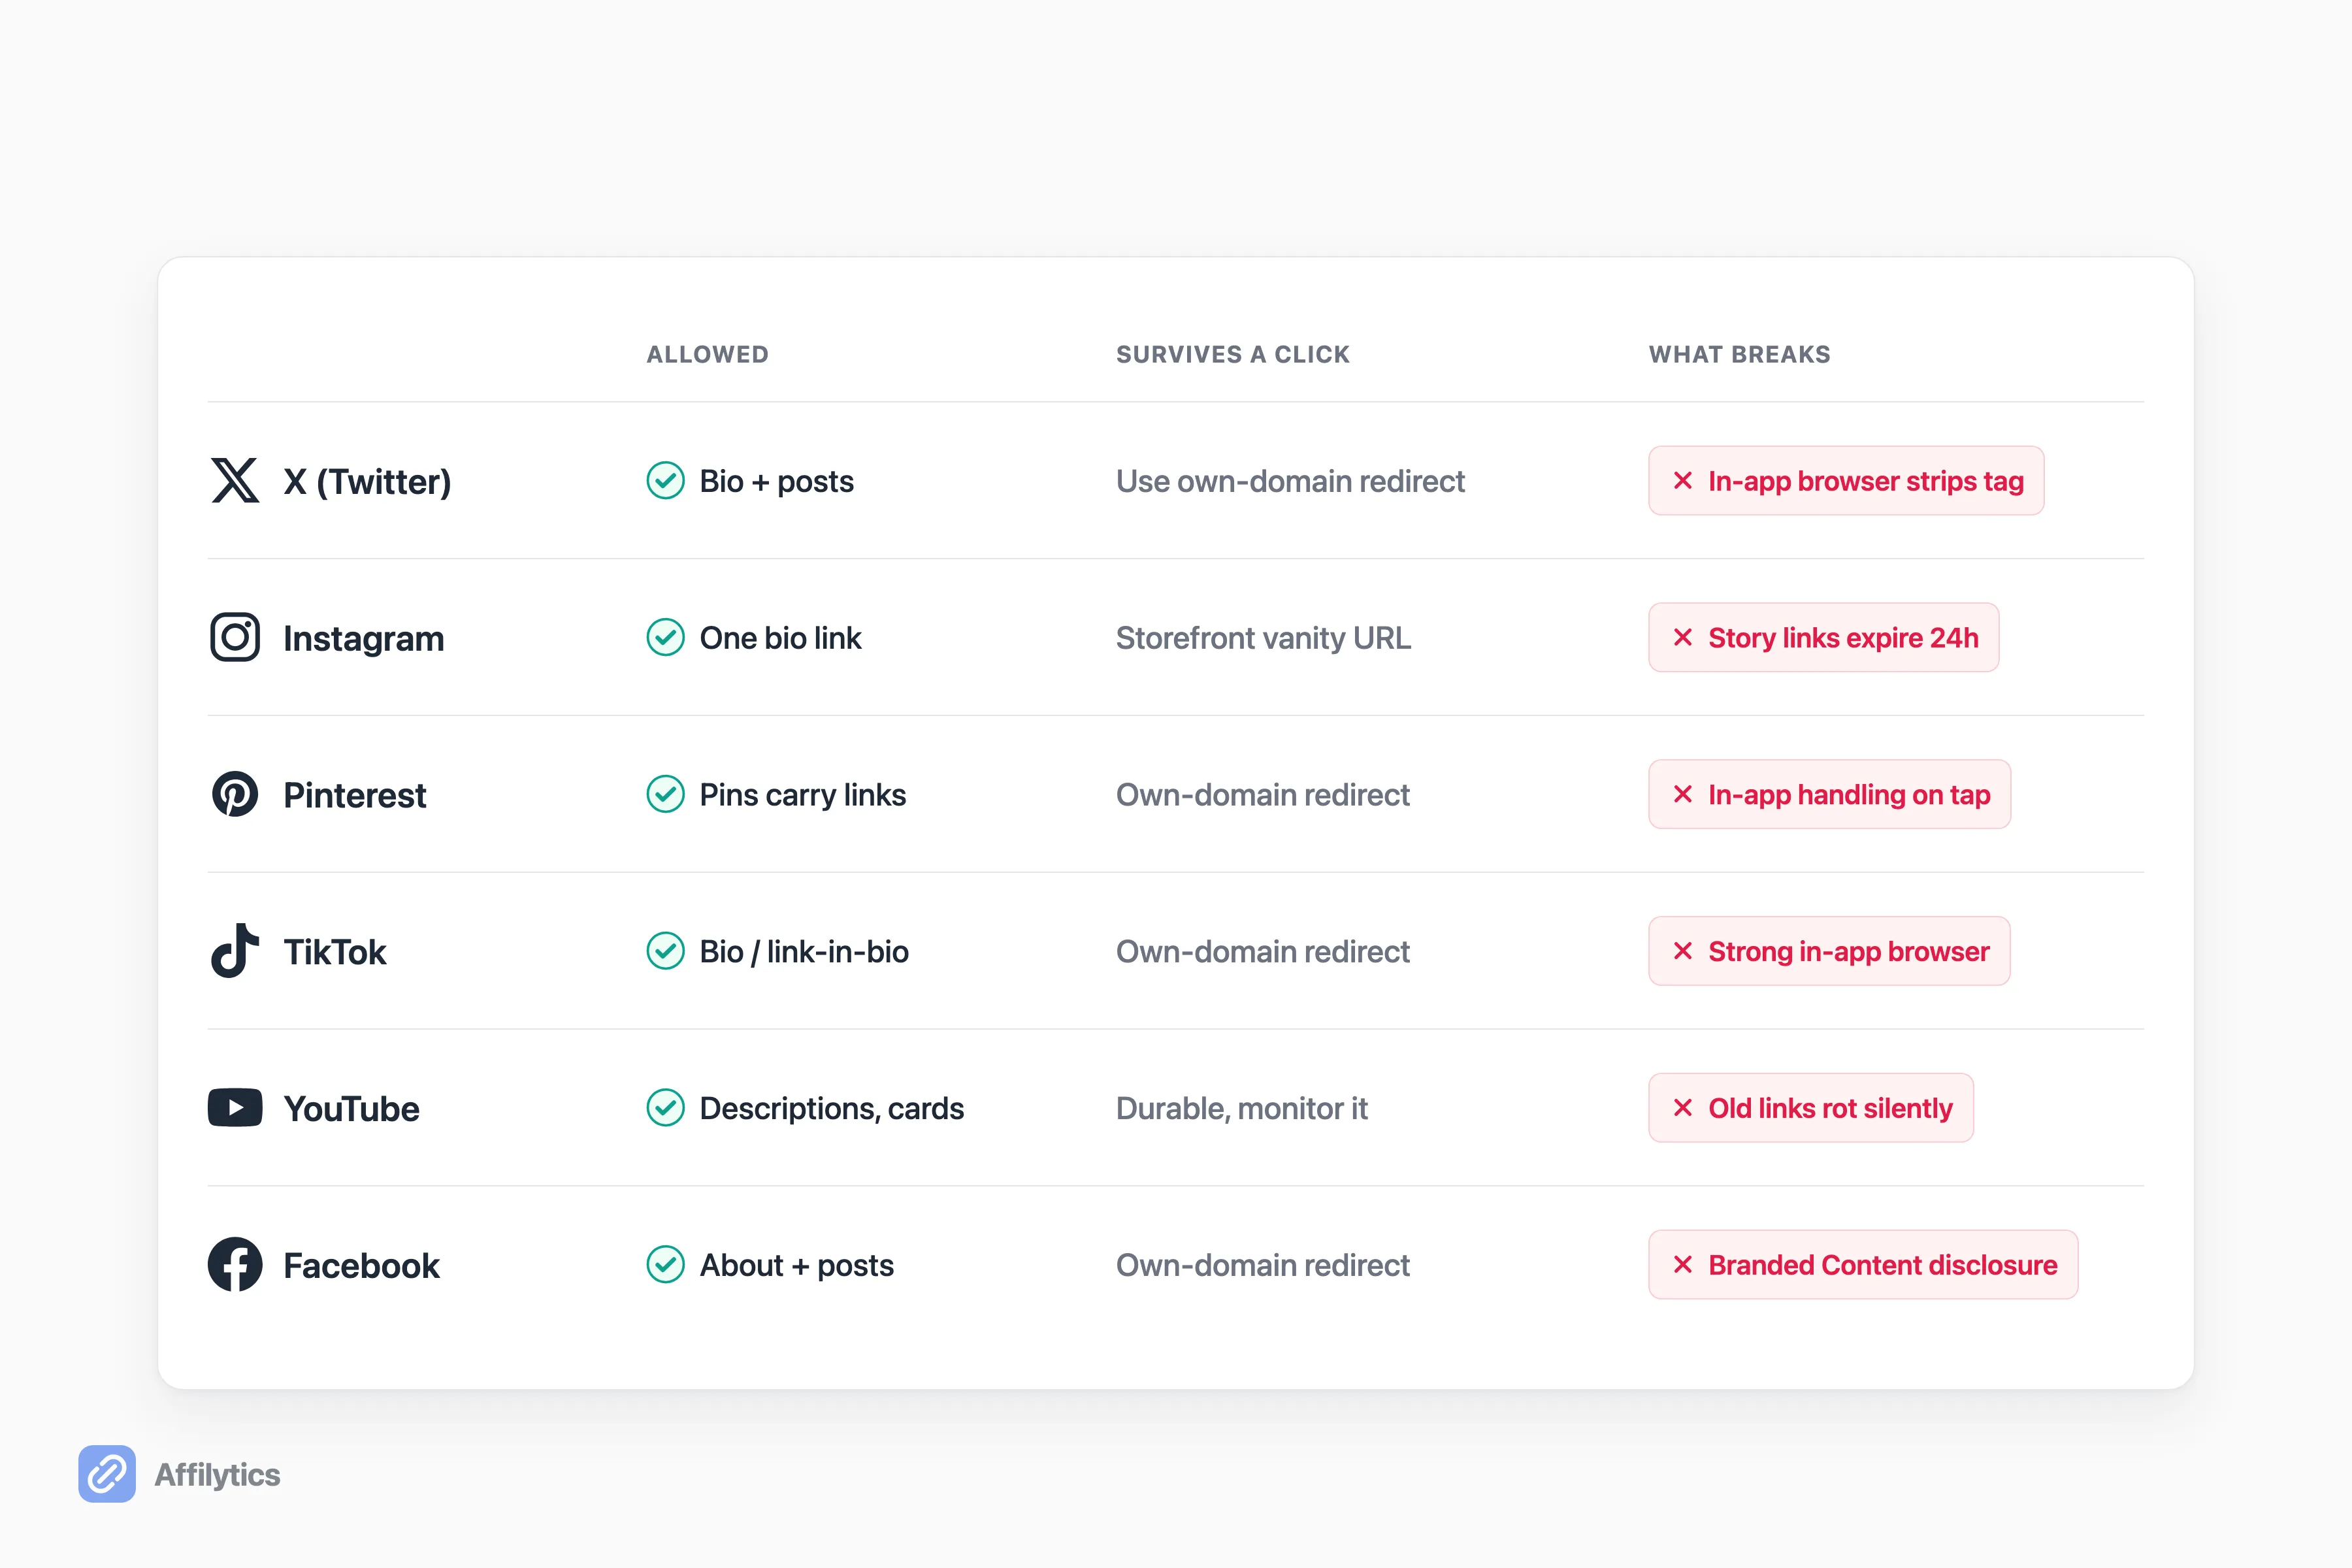Click Durable, monitor it cell
This screenshot has width=2352, height=1568.
point(1242,1108)
